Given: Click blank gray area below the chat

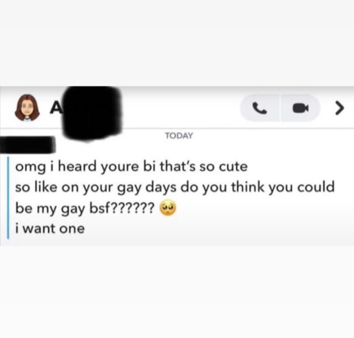Looking at the screenshot, I should pos(177,291).
